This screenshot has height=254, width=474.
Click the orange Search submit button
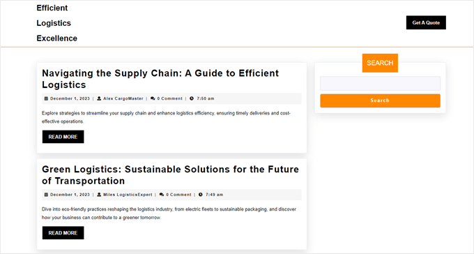pos(380,100)
